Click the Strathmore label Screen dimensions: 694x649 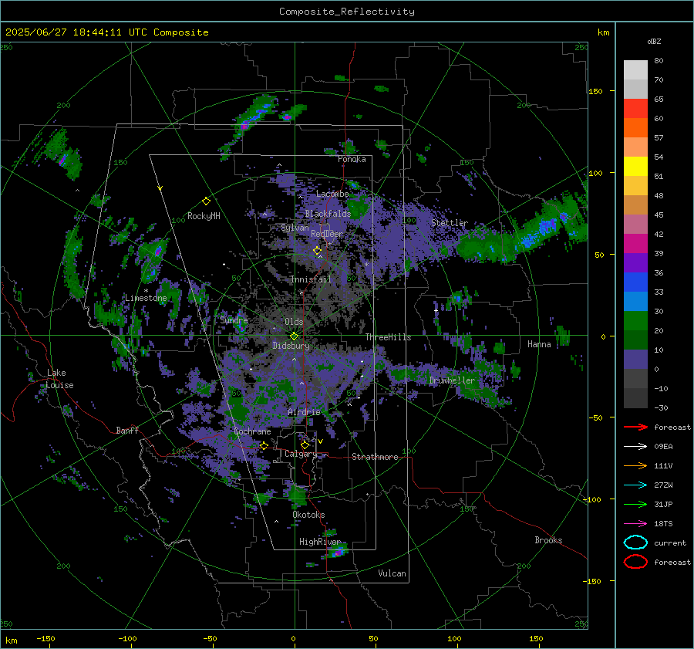[375, 457]
